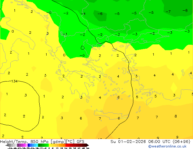193x149 pixels.
Task: Click the 134 height contour label
Action: 14,81
